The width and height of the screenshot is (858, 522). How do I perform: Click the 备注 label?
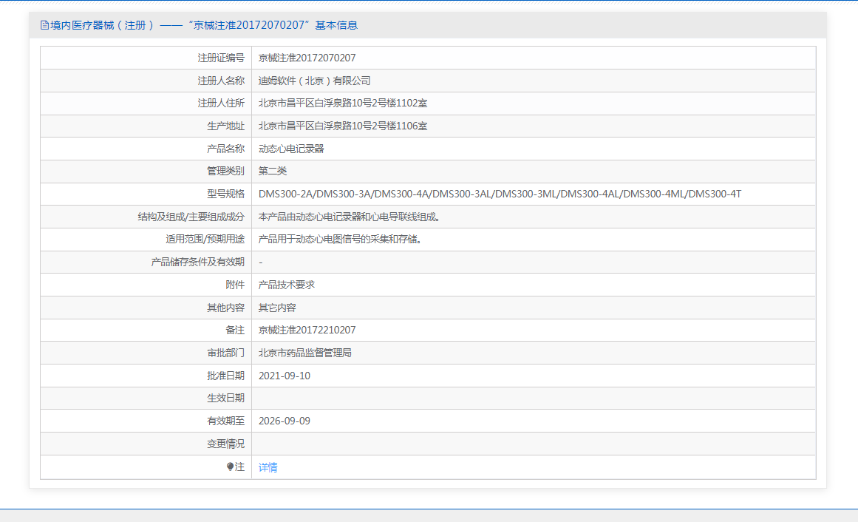pyautogui.click(x=235, y=331)
